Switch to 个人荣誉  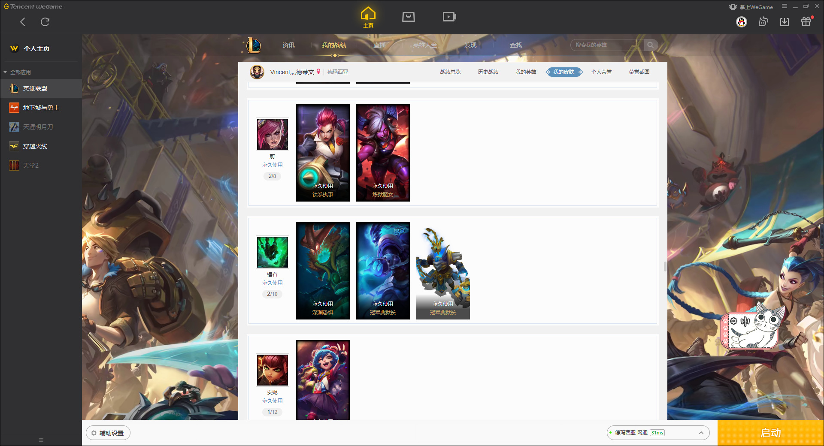[601, 72]
